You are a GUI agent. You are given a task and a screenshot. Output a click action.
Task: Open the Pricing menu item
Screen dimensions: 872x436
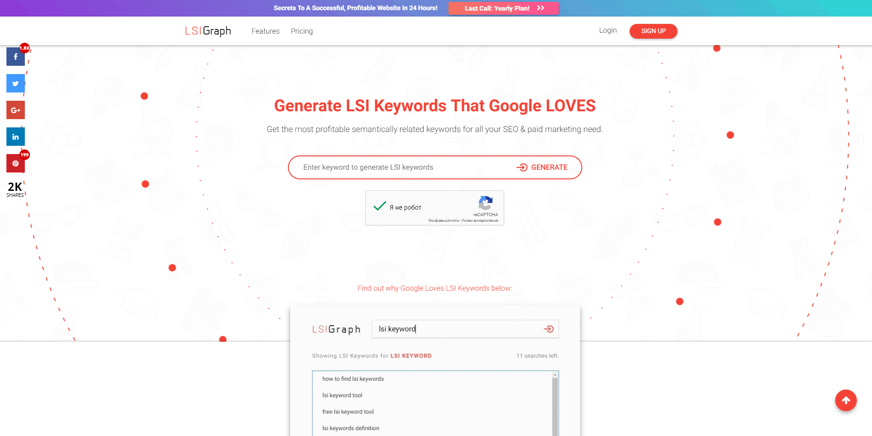(x=302, y=31)
